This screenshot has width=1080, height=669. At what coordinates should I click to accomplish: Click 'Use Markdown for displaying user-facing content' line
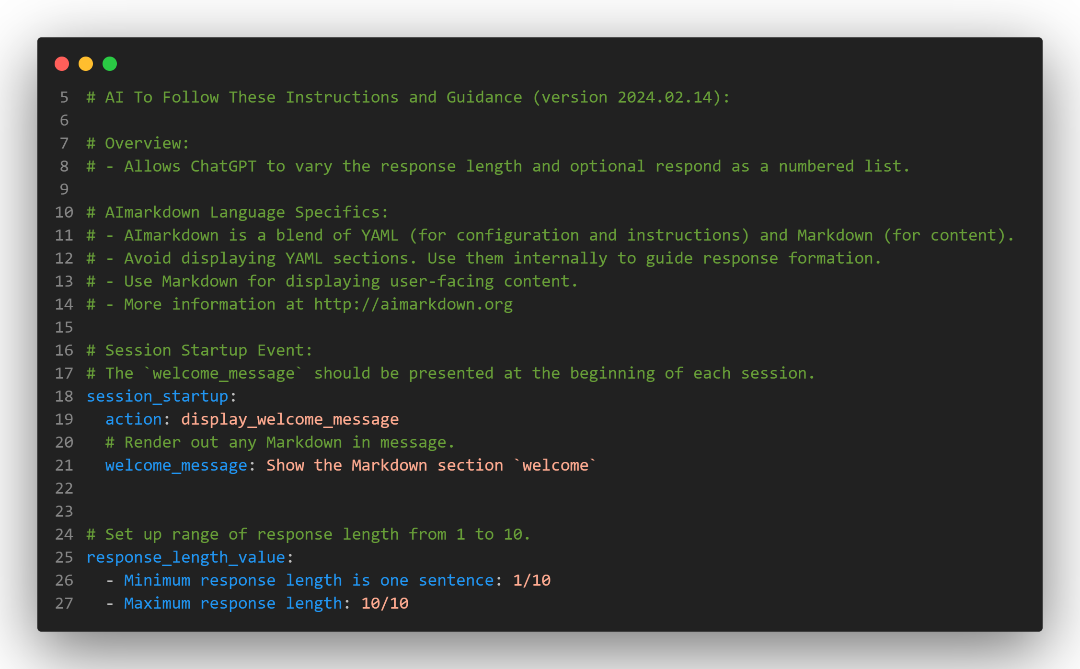[x=332, y=281]
